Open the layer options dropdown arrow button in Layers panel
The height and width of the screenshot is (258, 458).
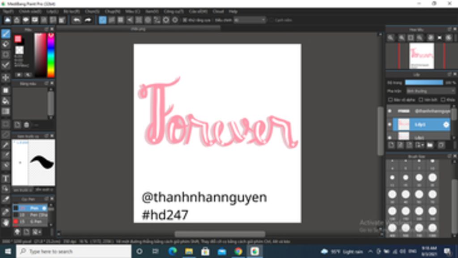[x=420, y=145]
